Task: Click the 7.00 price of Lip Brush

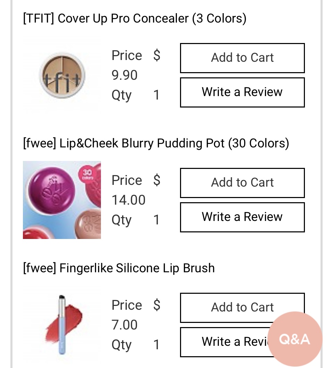Action: 125,325
